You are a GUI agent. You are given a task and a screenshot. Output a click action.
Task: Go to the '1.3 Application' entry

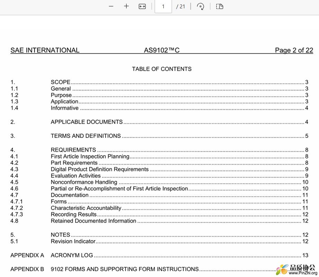click(159, 101)
